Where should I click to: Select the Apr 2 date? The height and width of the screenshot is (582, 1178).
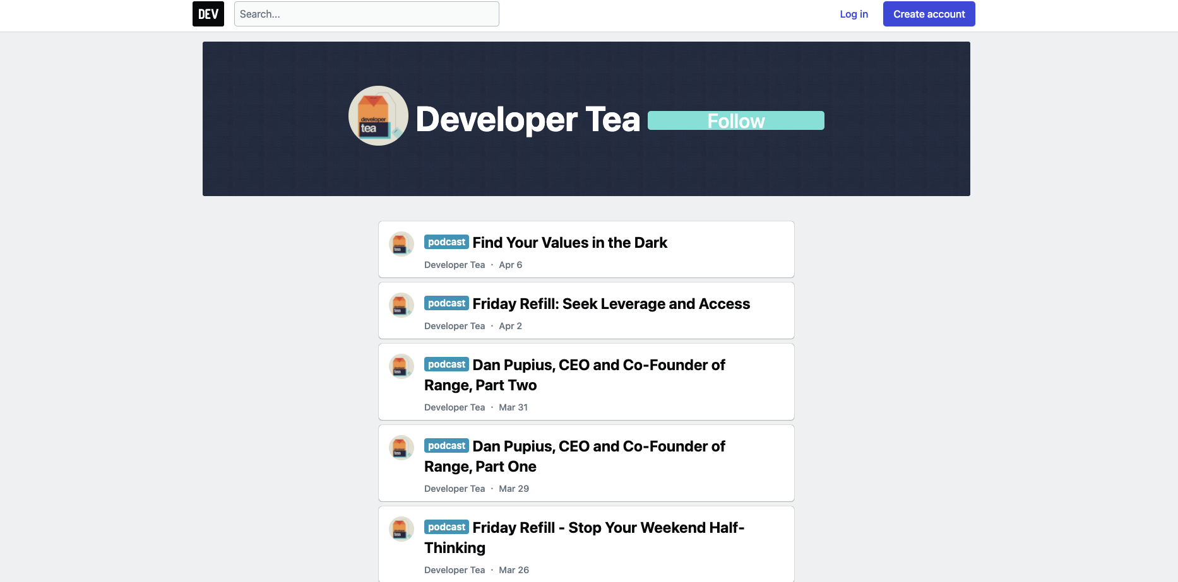click(511, 326)
